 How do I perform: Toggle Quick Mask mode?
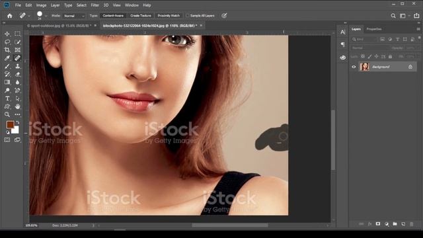tap(7, 139)
